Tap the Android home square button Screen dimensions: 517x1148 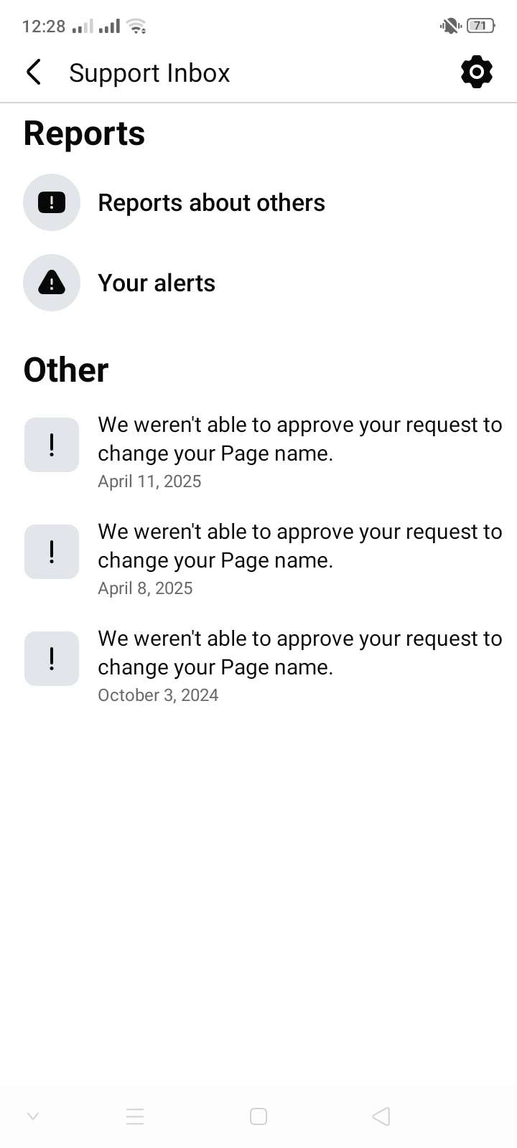258,1116
